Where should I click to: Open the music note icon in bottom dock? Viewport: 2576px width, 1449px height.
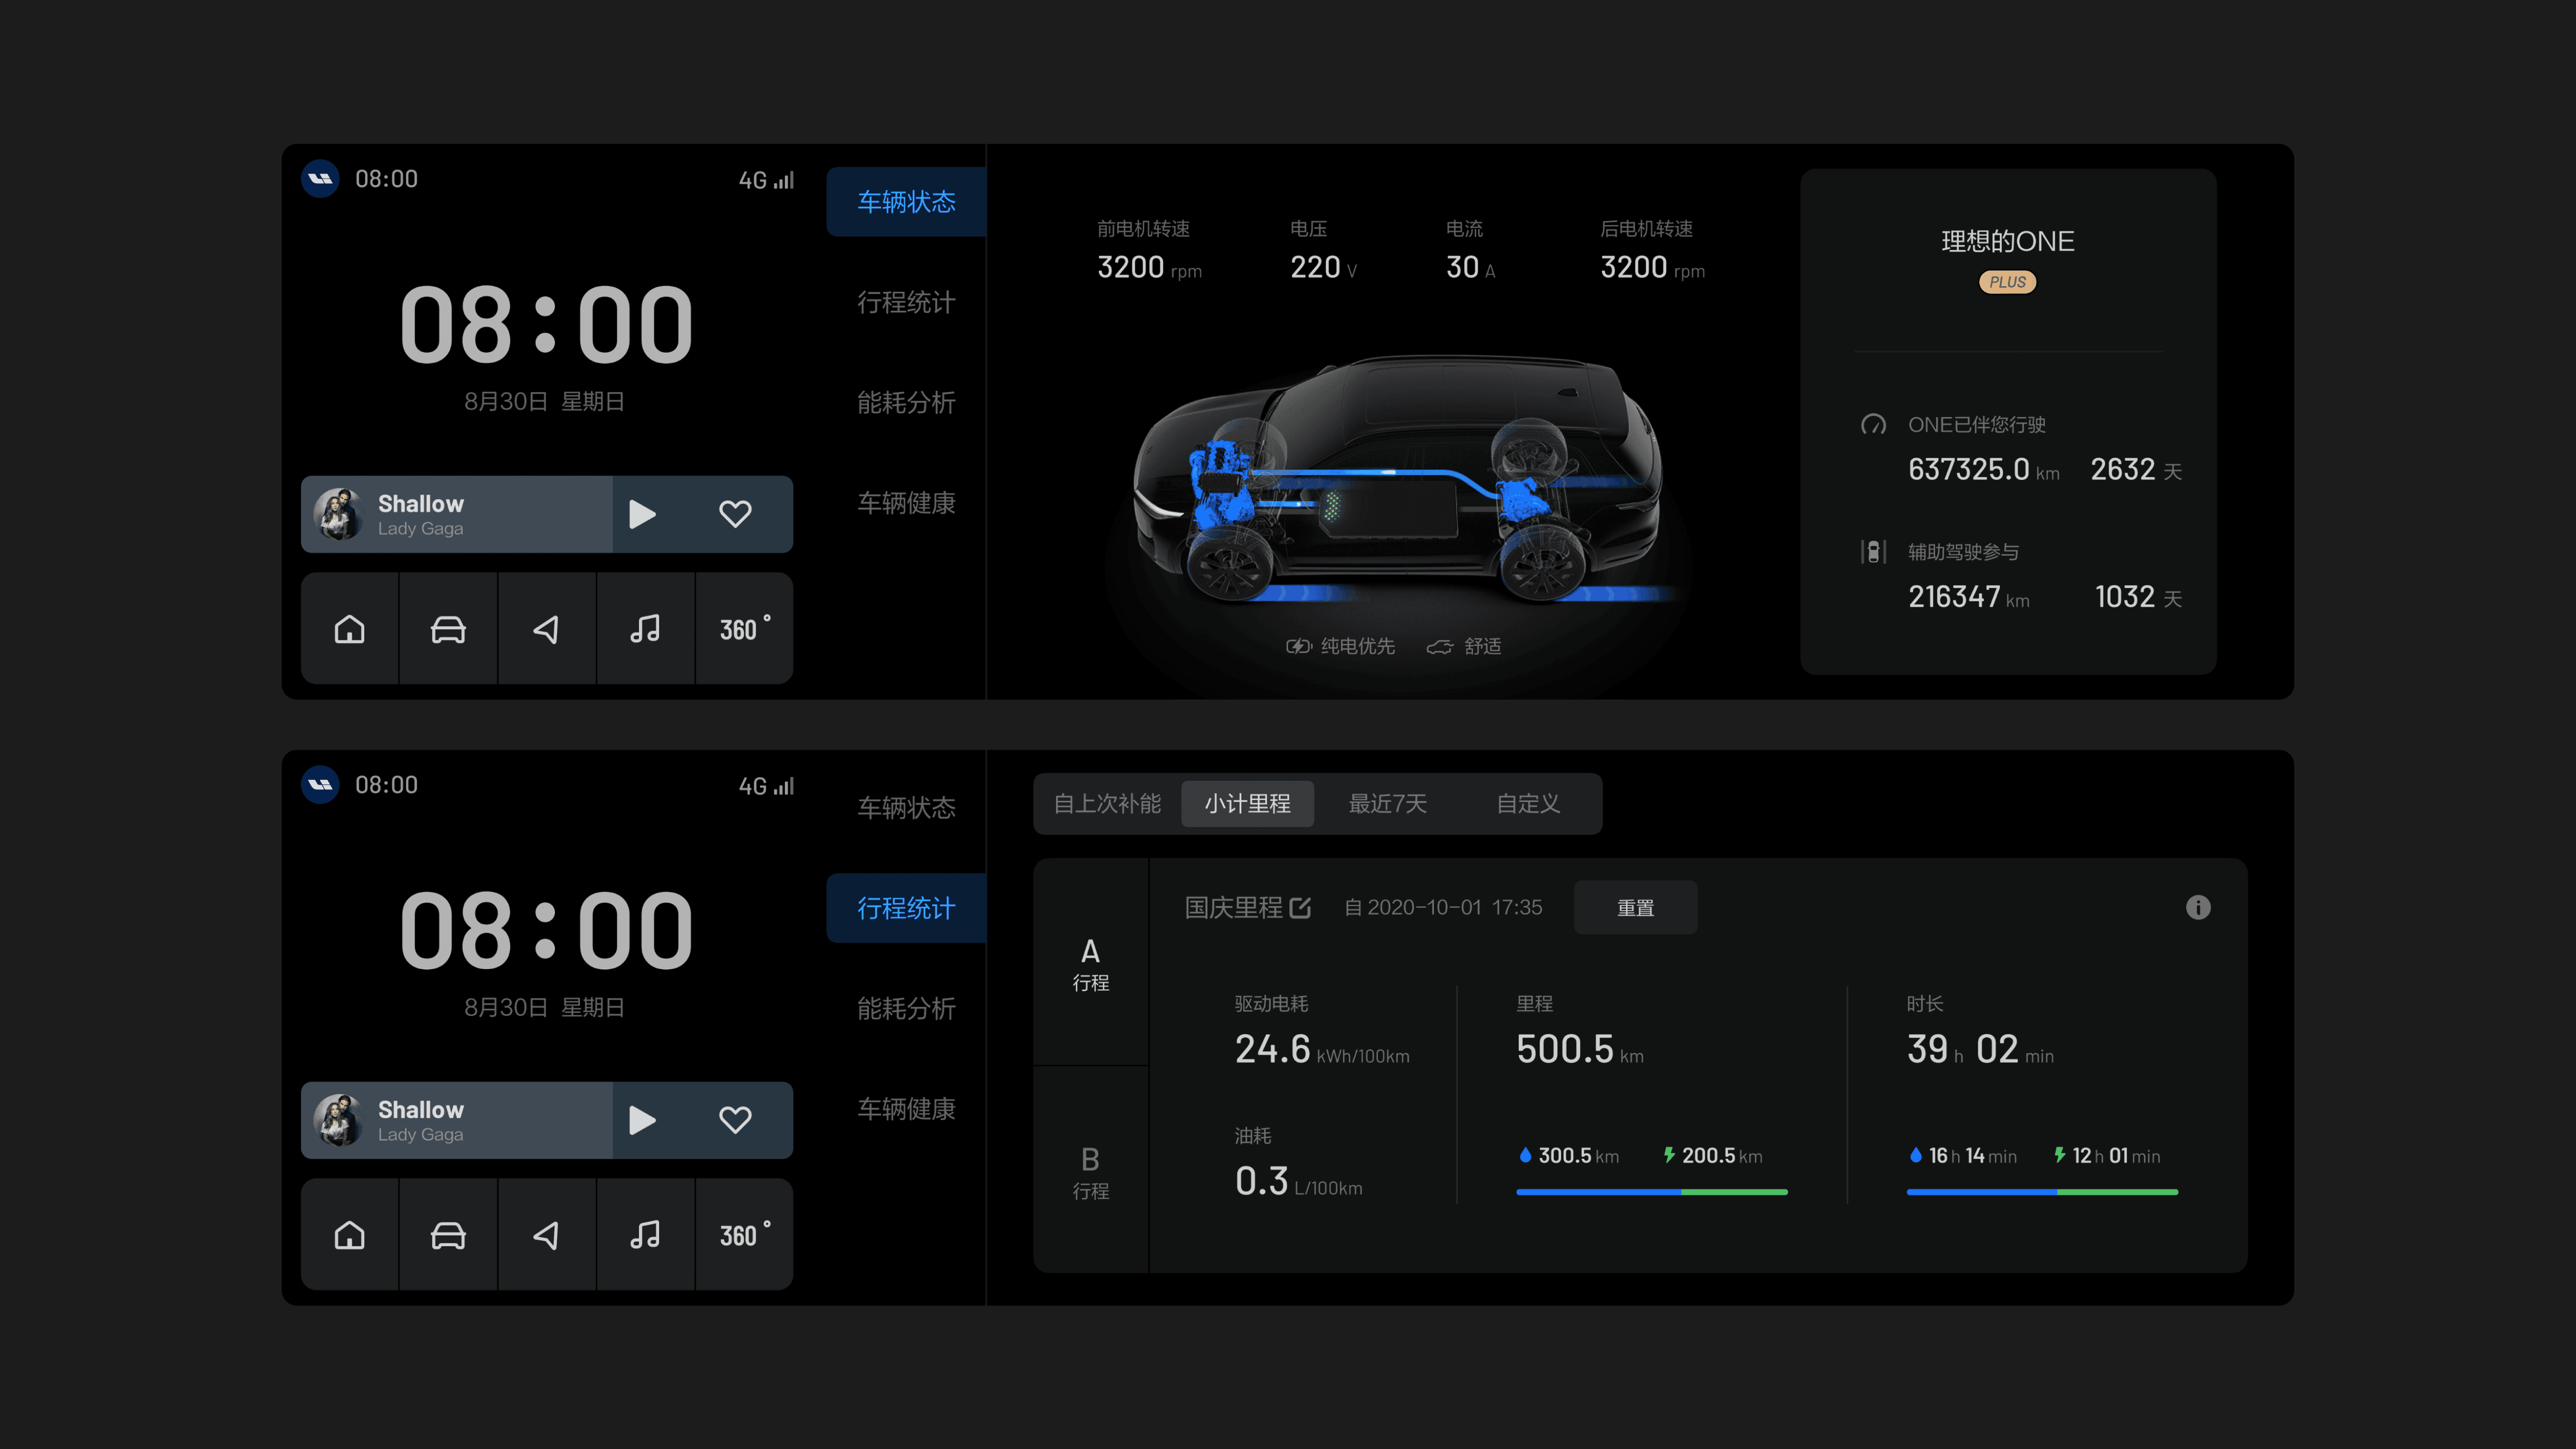[x=645, y=1235]
